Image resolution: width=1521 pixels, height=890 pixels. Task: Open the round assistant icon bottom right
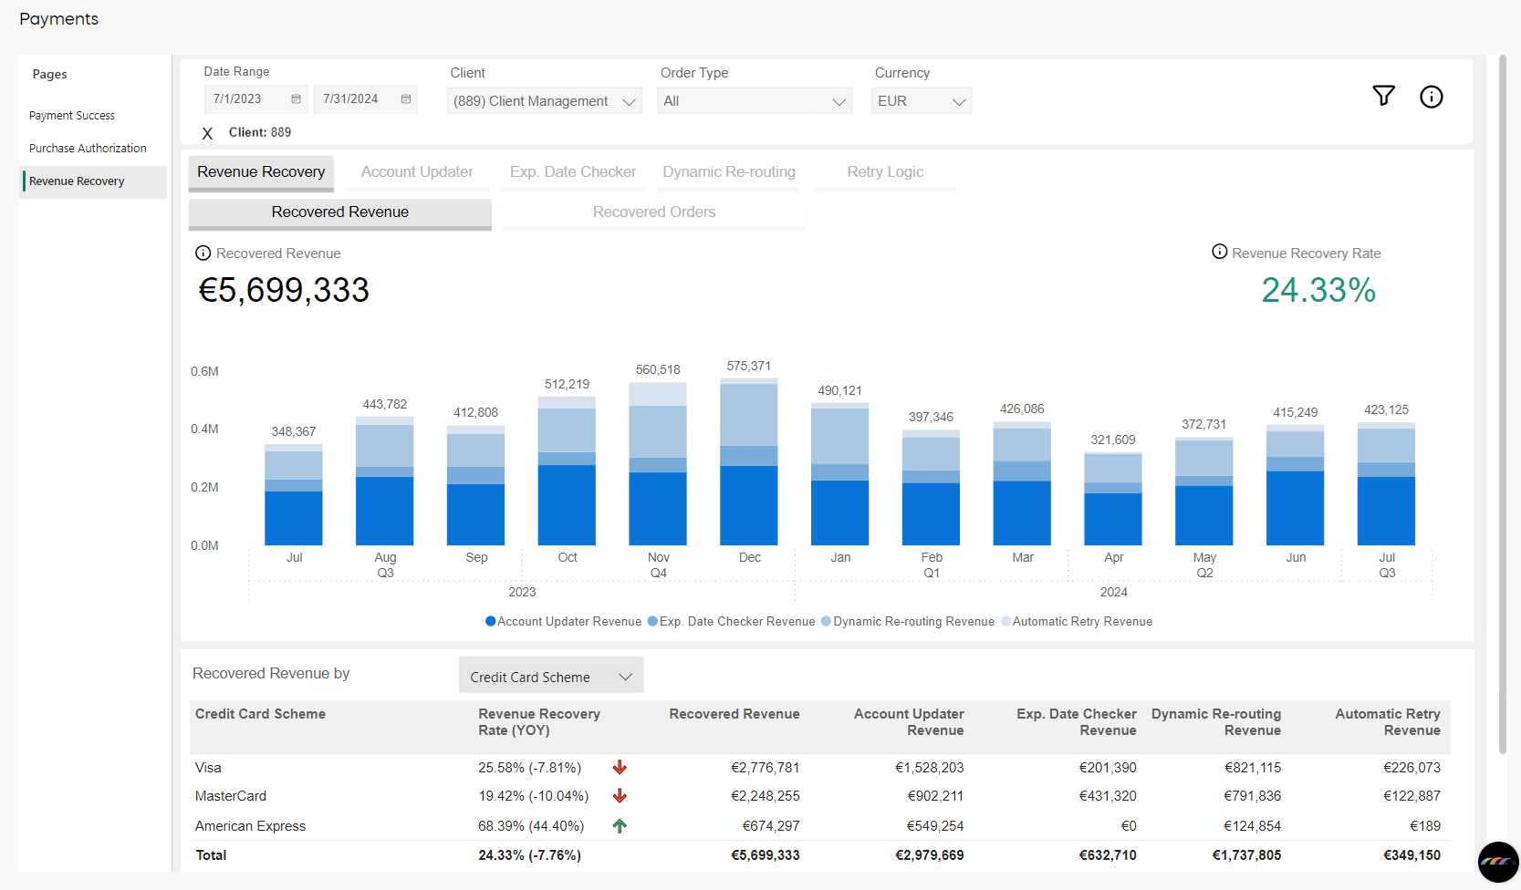[x=1497, y=862]
